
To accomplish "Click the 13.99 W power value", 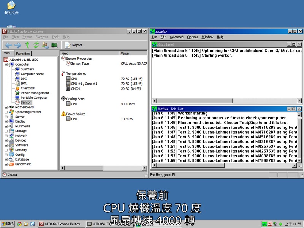I will pos(127,119).
